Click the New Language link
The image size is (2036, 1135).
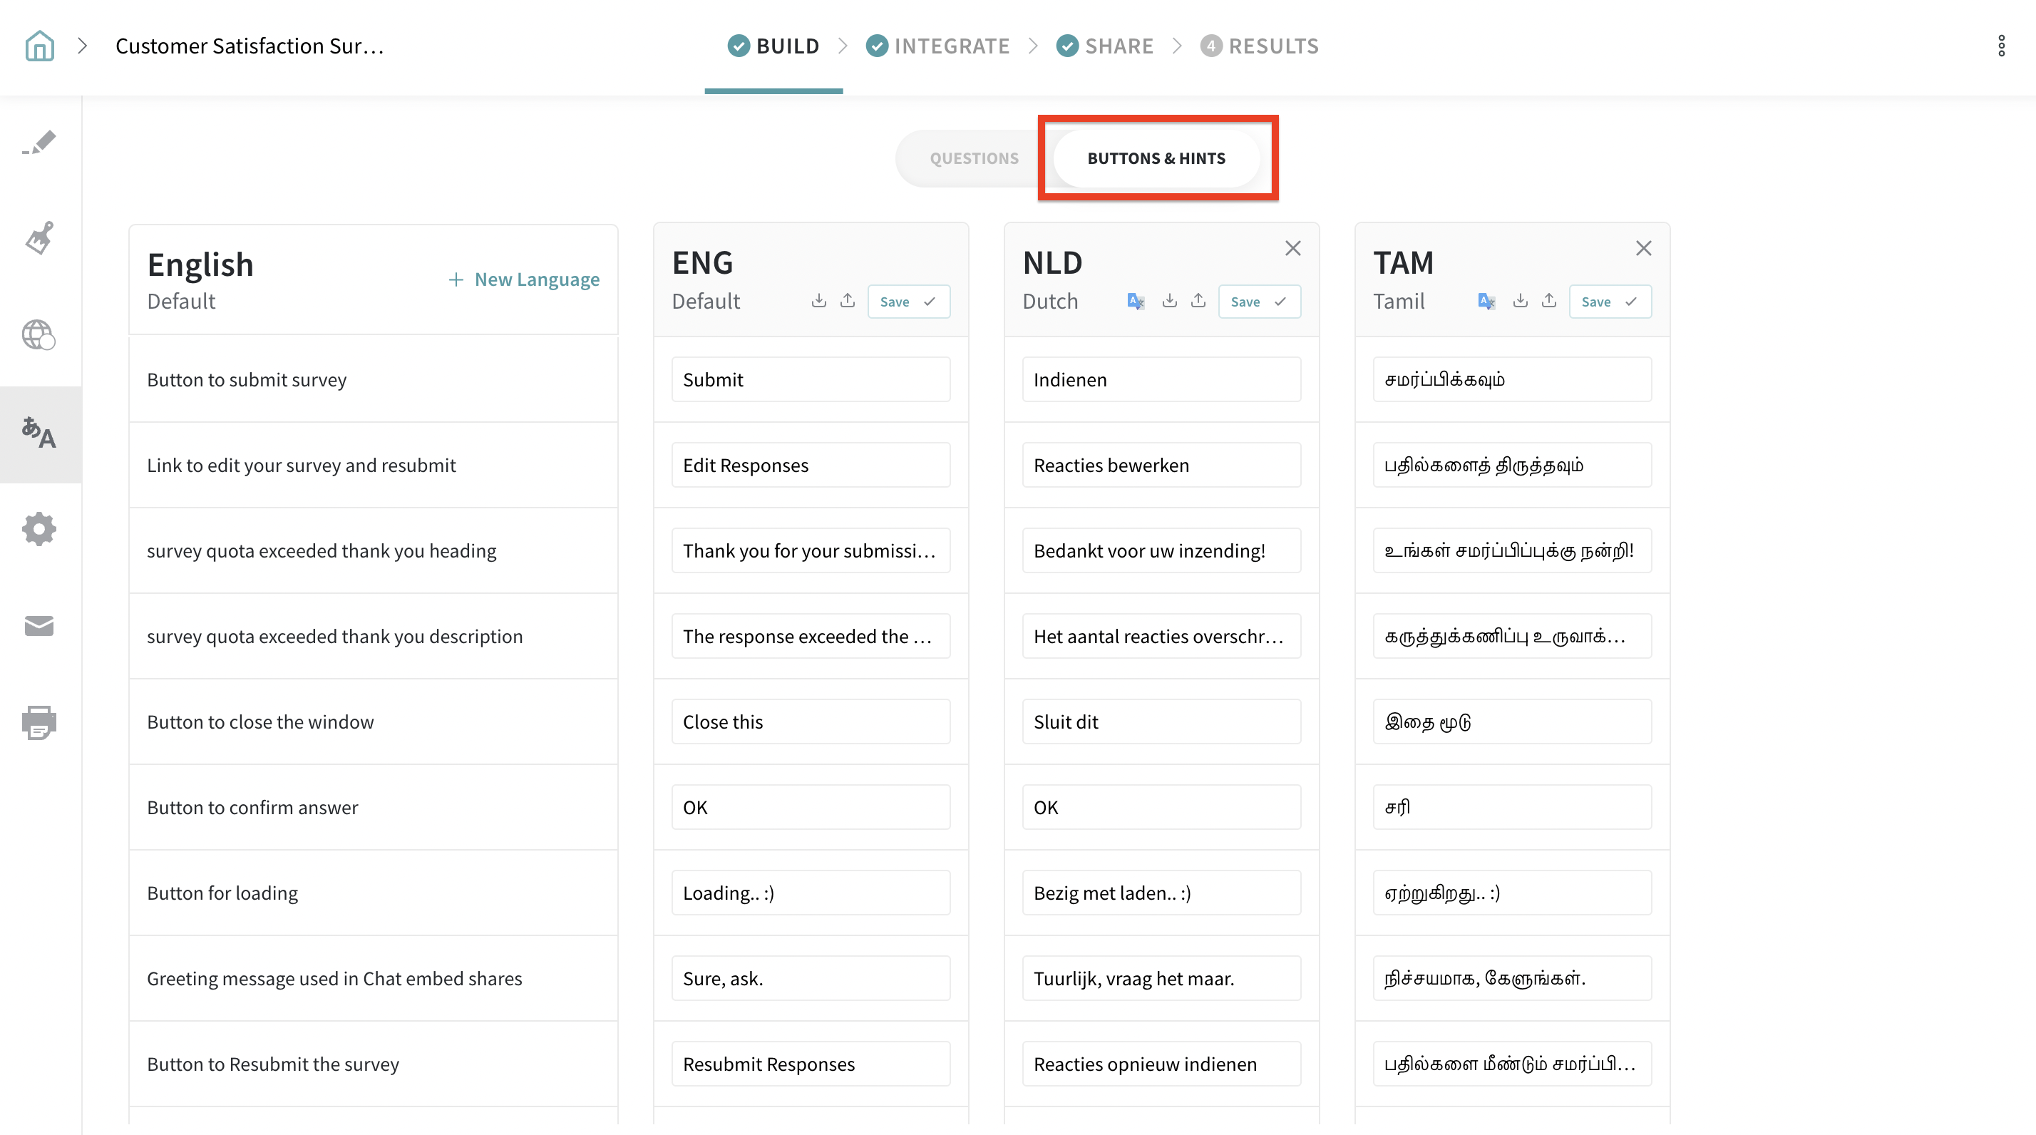click(x=524, y=279)
